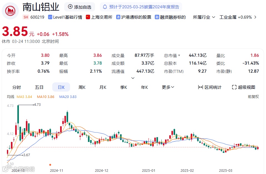
Task: Click the bell icon for report notice
Action: click(105, 7)
